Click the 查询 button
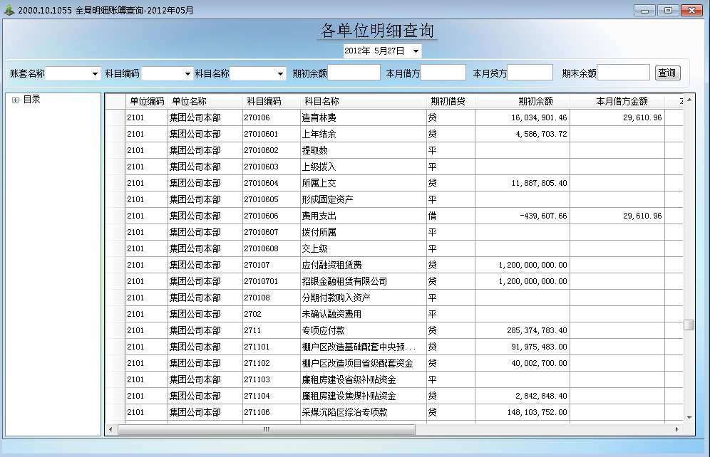The height and width of the screenshot is (457, 710). click(x=667, y=73)
